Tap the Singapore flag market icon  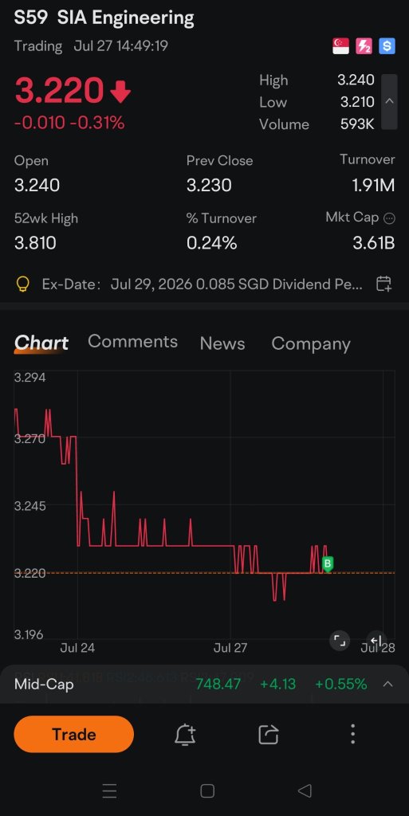click(x=341, y=46)
